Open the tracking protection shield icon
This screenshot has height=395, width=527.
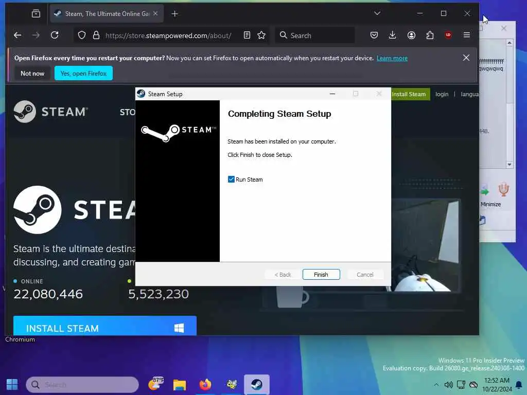click(x=82, y=35)
